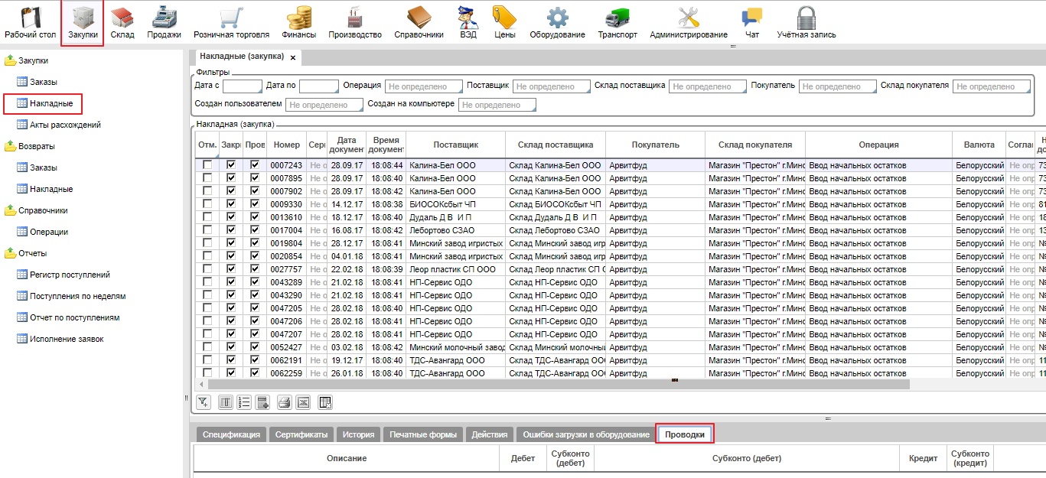Open the Чат speech bubble icon
This screenshot has height=478, width=1046.
click(x=751, y=23)
